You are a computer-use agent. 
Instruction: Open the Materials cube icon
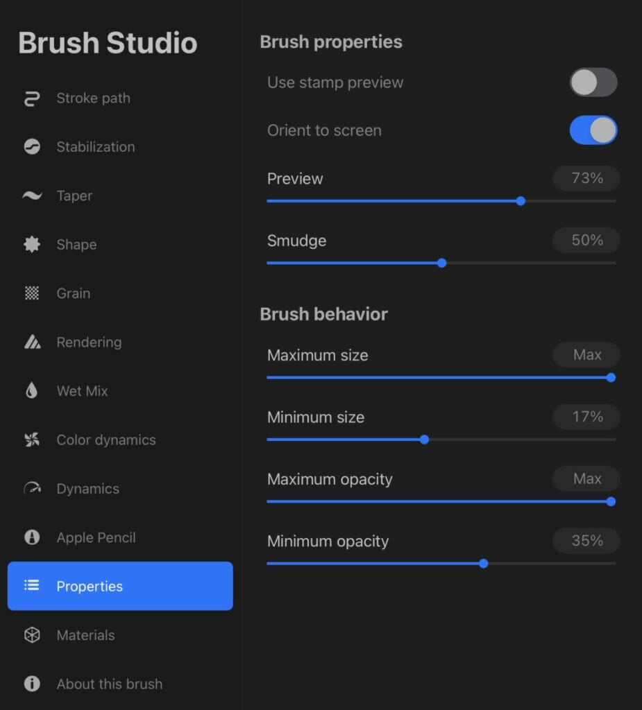click(32, 635)
